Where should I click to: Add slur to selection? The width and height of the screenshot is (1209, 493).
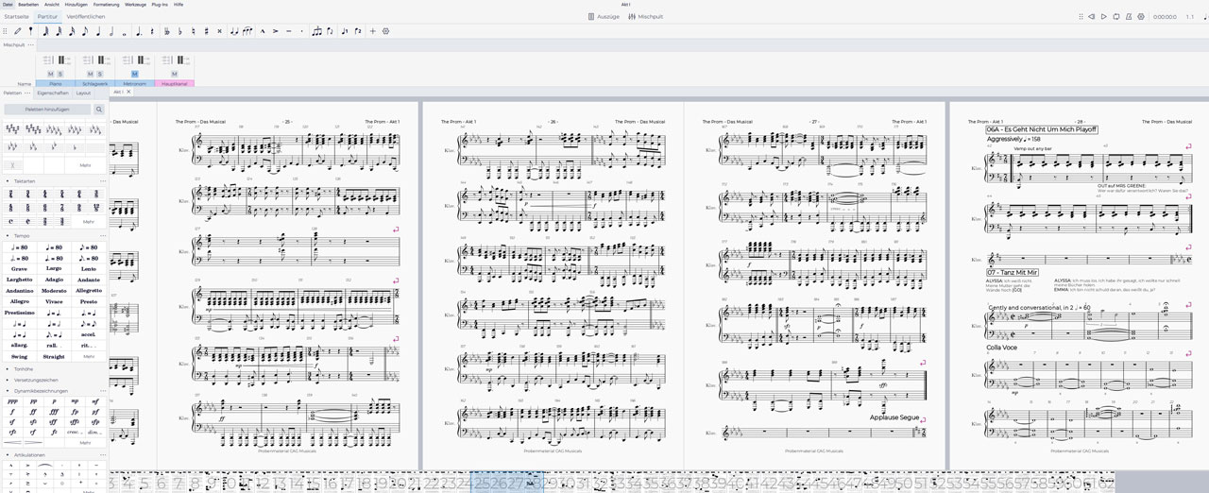pos(247,31)
